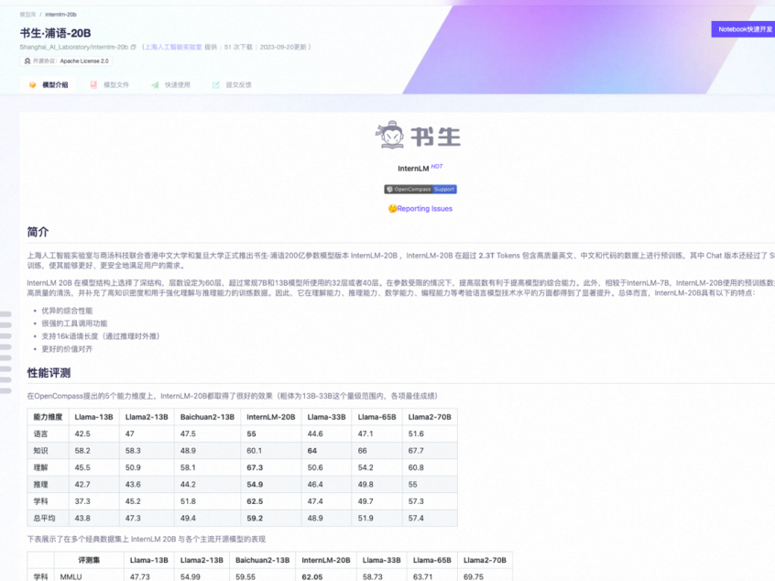
Task: Click the 书生·浦语-20B page title
Action: point(55,33)
